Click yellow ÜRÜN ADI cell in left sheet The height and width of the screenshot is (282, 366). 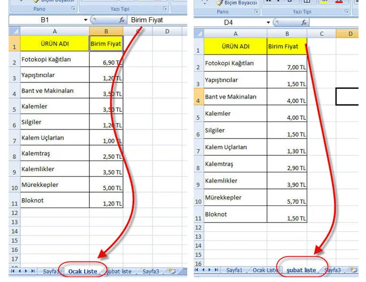point(54,43)
